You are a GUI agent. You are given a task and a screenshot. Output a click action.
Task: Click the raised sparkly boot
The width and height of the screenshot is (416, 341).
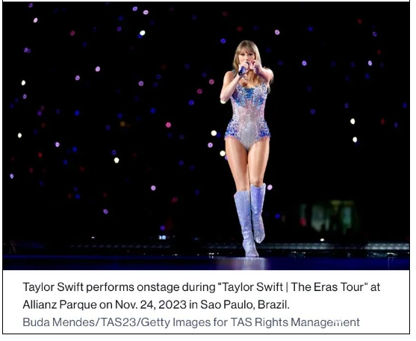[x=258, y=213]
